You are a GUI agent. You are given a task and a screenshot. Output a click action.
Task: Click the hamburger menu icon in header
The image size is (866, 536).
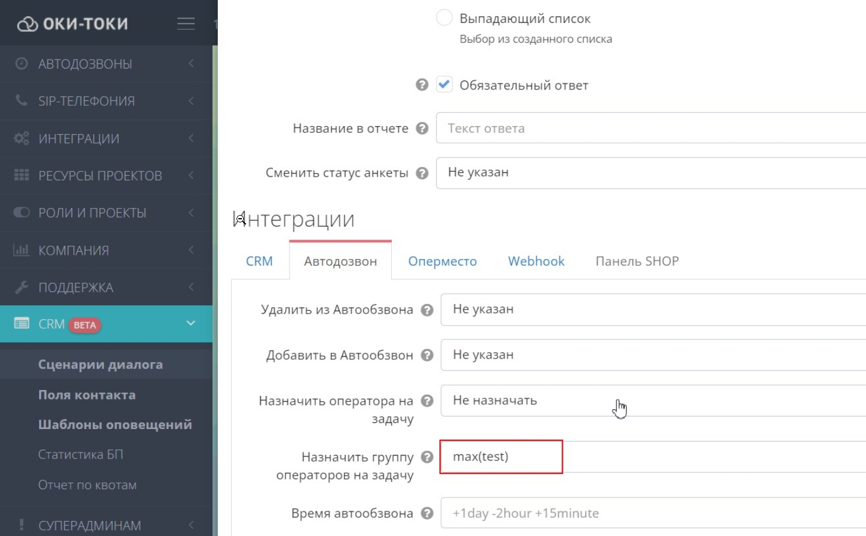[x=185, y=23]
